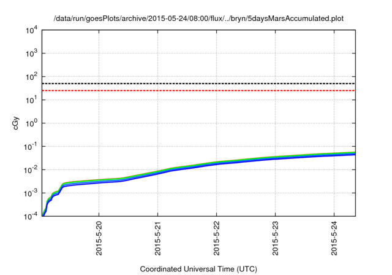Viewport: 392px width, 275px height.
Task: Click the 10^-4 y-axis tick label
Action: [31, 217]
